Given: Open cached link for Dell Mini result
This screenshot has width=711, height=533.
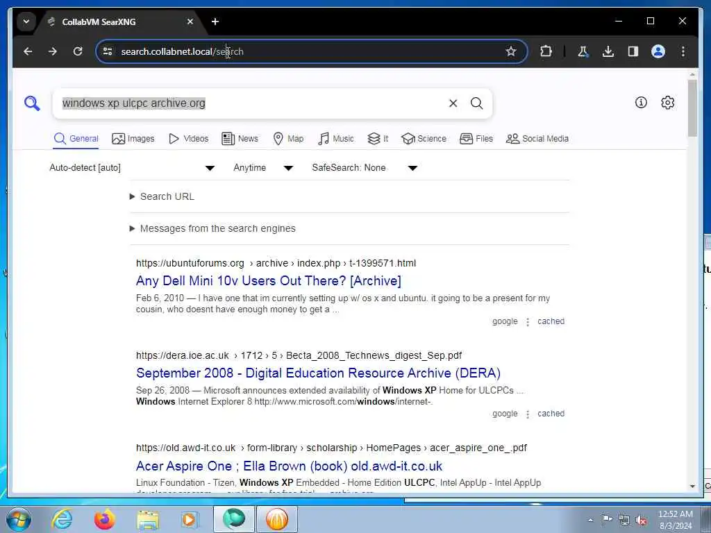Looking at the screenshot, I should tap(551, 321).
